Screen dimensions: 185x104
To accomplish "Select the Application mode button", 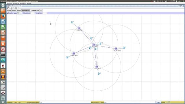I will (x=26, y=10).
